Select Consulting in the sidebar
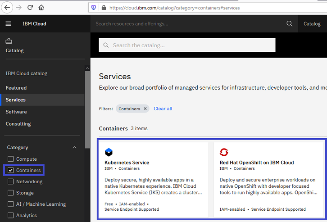327x222 pixels. pos(18,124)
